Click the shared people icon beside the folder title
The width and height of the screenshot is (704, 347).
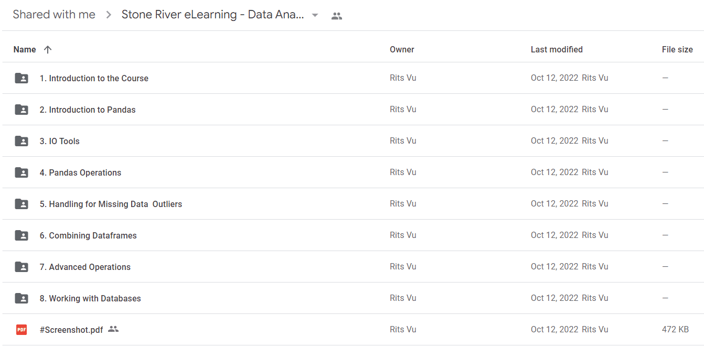click(337, 16)
